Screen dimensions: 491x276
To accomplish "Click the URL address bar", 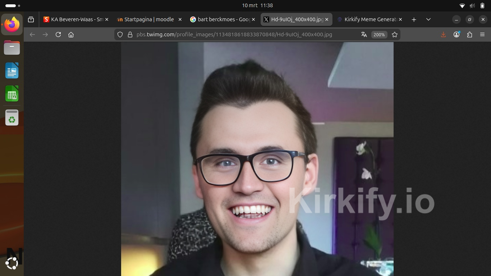I will click(234, 34).
